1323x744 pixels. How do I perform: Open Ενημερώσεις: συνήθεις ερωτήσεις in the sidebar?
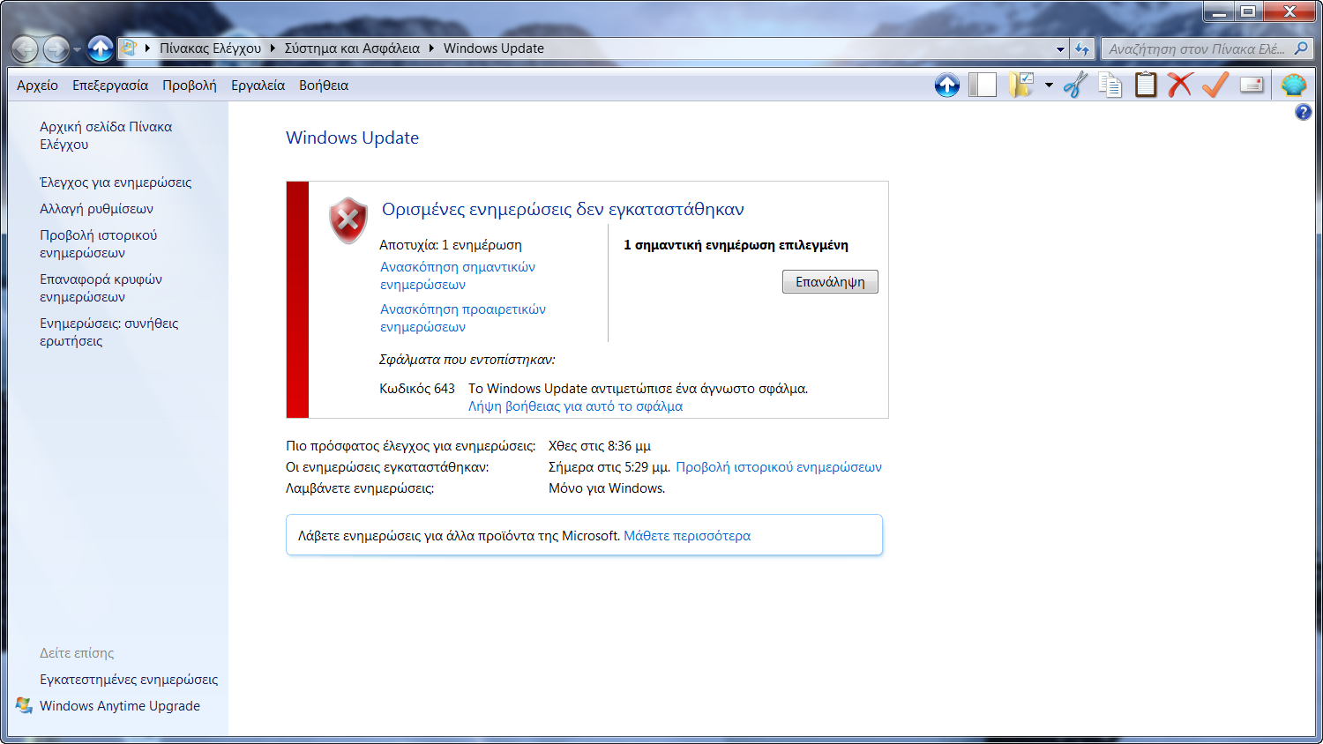click(x=108, y=332)
